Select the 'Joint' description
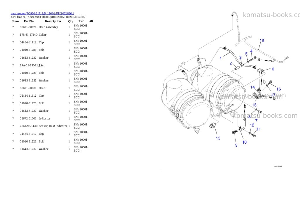Viewport: 300px width, 213px height. click(x=42, y=66)
